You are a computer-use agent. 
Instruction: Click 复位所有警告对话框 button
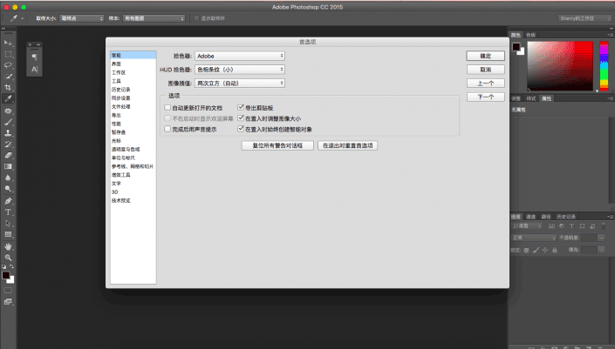pyautogui.click(x=277, y=145)
